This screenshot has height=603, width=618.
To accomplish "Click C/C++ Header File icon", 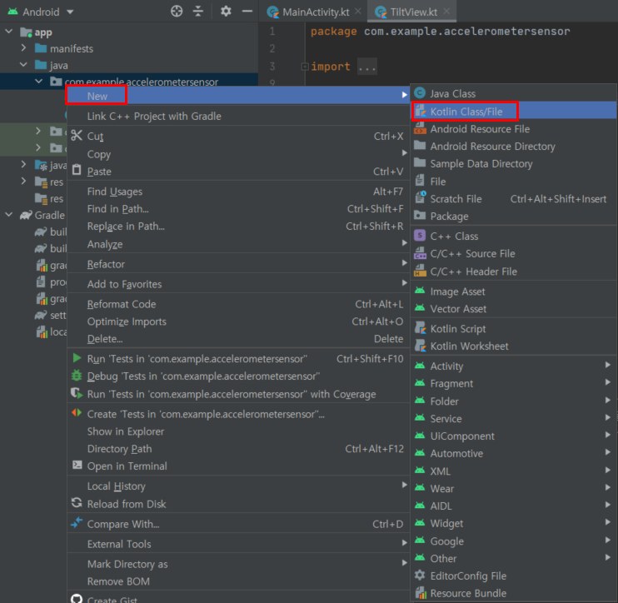I will click(420, 271).
